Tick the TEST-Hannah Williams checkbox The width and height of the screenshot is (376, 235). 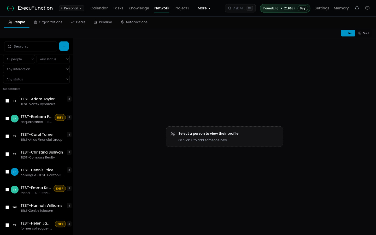point(7,207)
